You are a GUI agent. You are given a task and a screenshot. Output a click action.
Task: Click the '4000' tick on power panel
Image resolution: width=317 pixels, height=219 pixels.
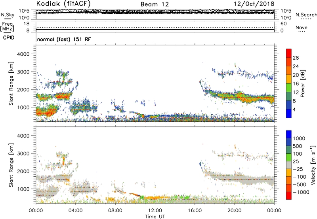23,54
